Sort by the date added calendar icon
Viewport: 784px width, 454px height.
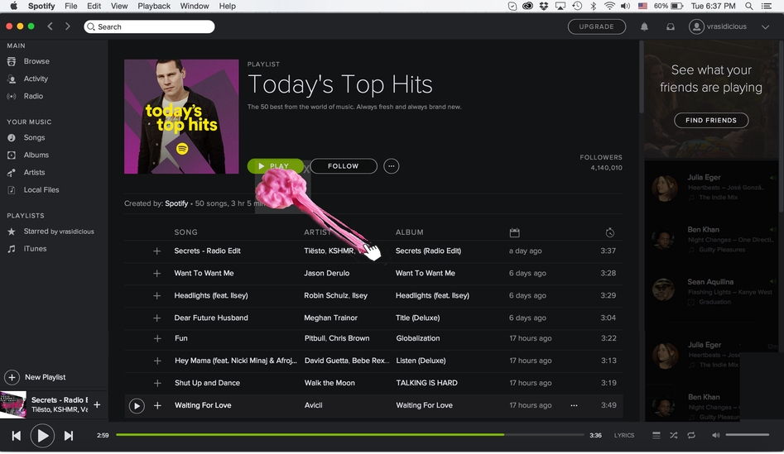click(514, 232)
